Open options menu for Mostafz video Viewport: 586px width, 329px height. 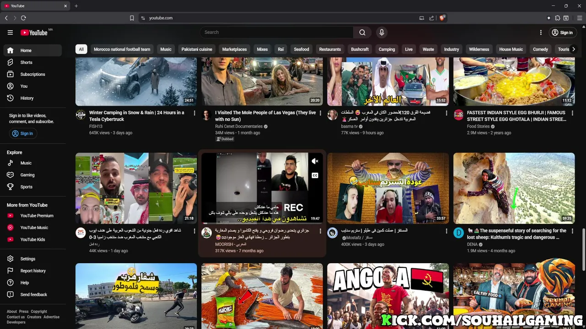click(x=446, y=231)
